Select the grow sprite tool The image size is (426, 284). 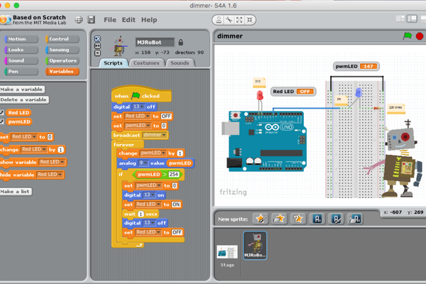(x=239, y=20)
